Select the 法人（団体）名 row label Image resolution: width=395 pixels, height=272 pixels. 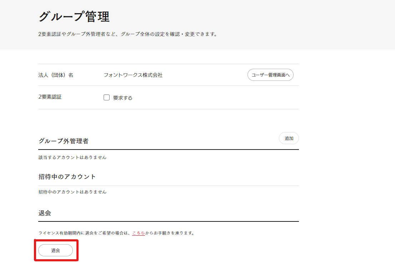(x=56, y=75)
